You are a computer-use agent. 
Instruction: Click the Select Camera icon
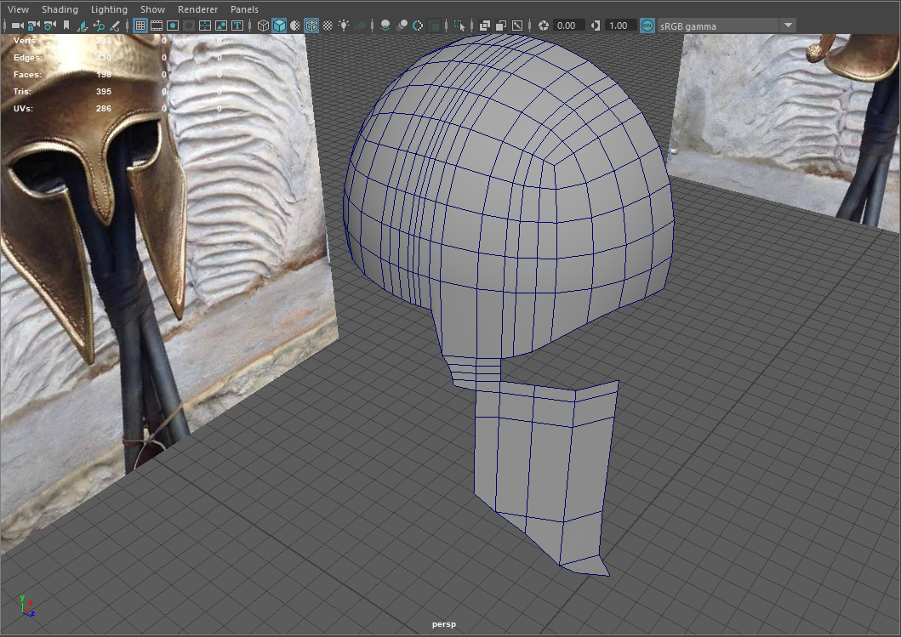(x=17, y=26)
